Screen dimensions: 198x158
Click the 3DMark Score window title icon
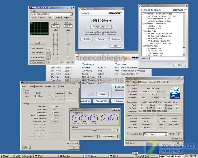[x=80, y=9]
